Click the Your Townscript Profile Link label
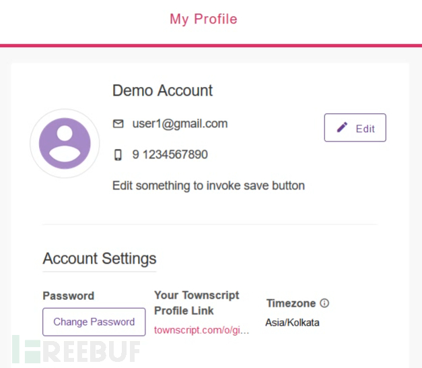 [x=197, y=303]
